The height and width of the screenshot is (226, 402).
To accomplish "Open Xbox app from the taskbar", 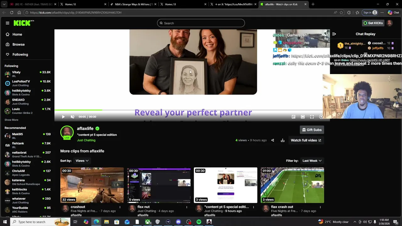I will point(147,222).
